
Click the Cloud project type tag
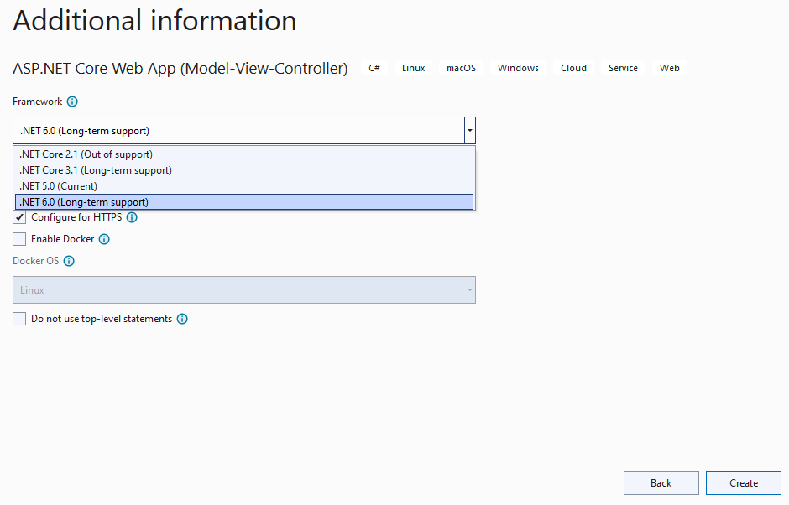pos(573,68)
